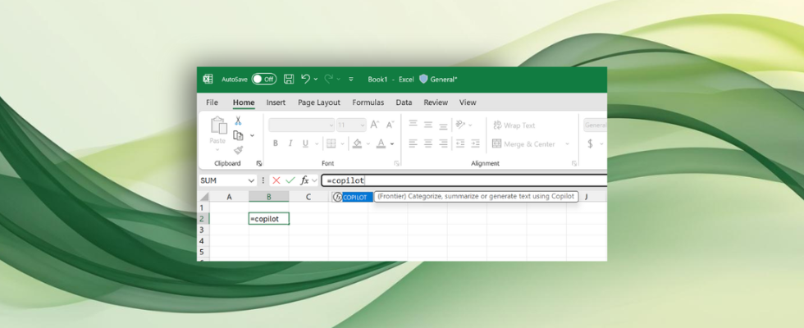Confirm formula with the green checkmark
804x328 pixels.
tap(290, 180)
